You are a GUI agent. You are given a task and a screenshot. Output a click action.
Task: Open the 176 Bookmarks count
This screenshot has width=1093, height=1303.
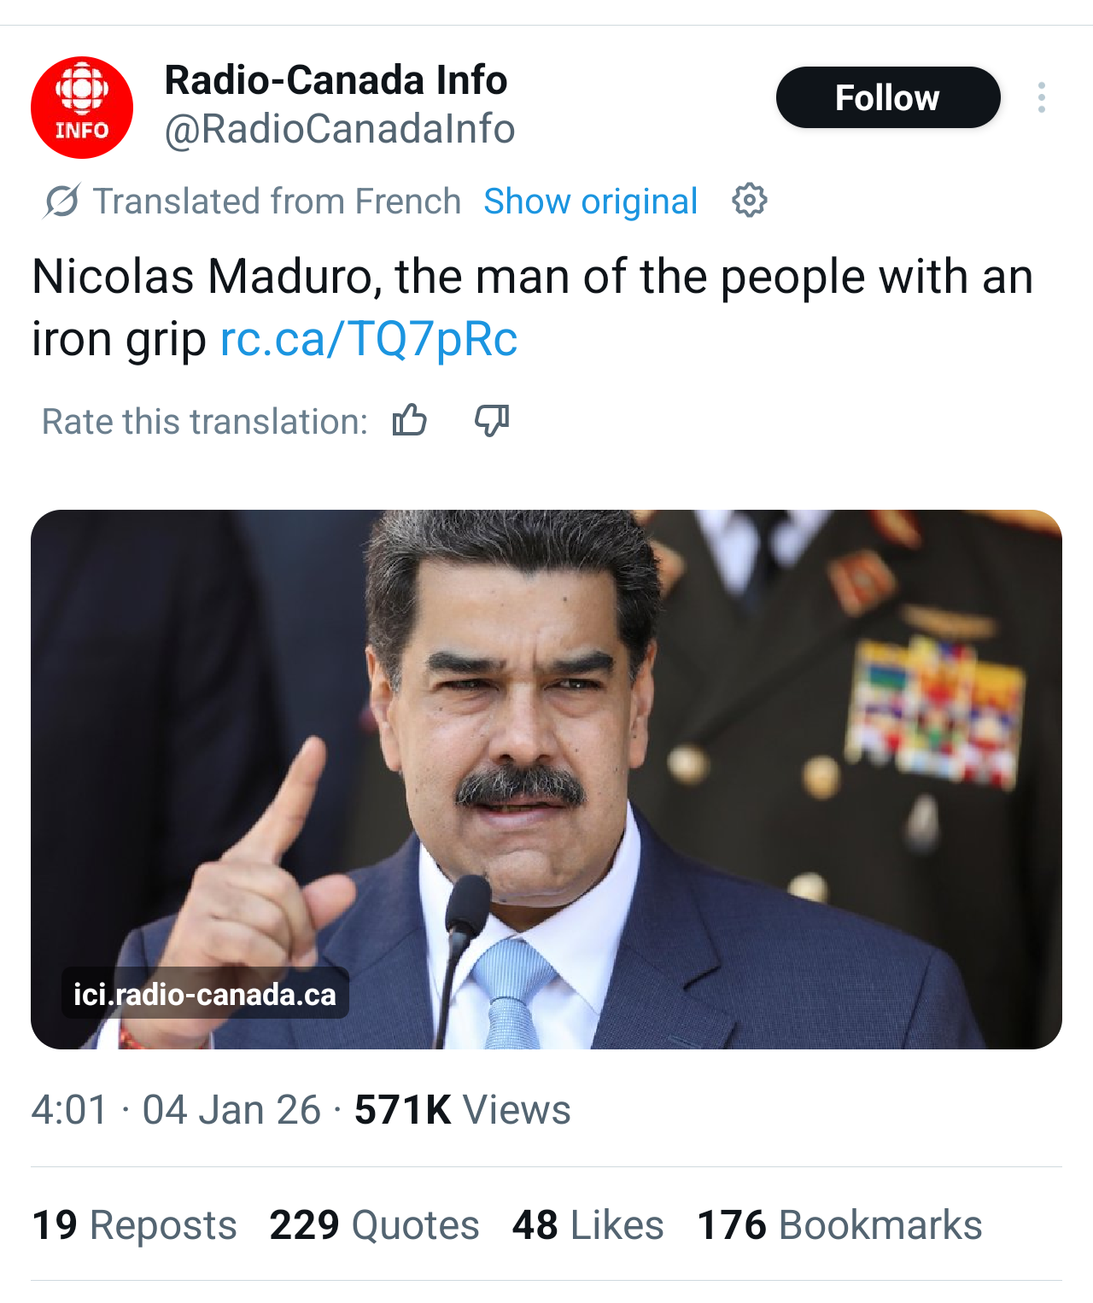[x=839, y=1225]
